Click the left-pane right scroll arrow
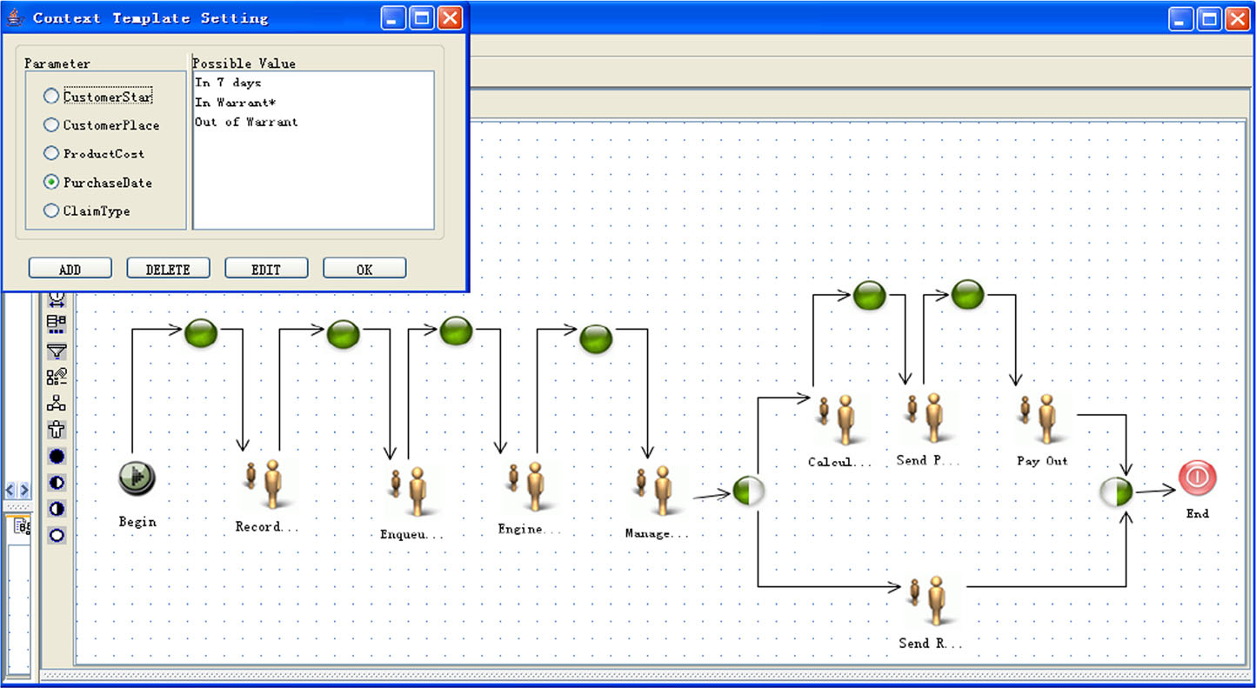This screenshot has height=688, width=1256. coord(24,491)
